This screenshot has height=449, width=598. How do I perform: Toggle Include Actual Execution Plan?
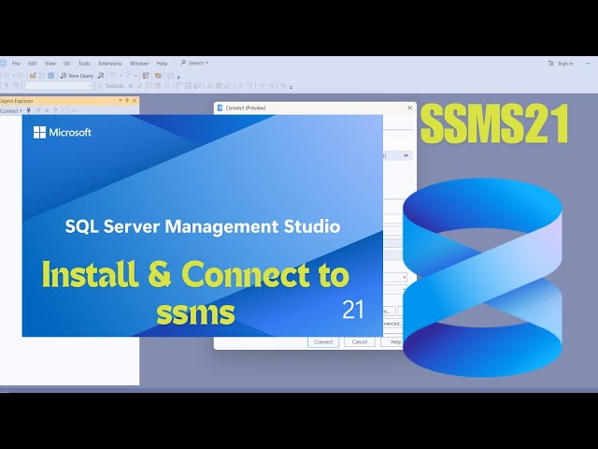178,86
